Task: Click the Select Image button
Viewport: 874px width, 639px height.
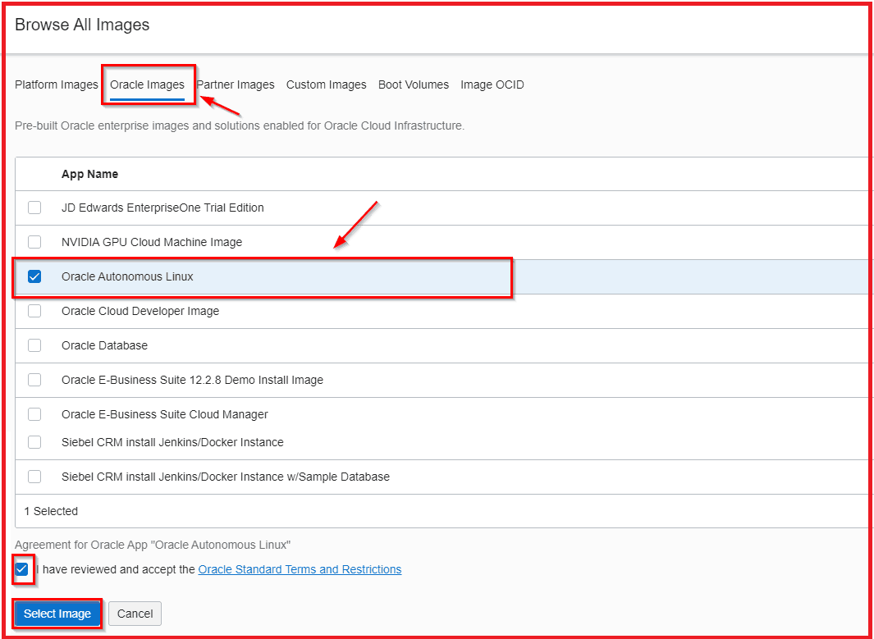Action: pos(57,614)
